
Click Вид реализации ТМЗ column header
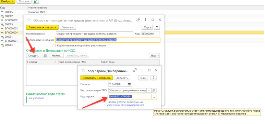pyautogui.click(x=79, y=62)
